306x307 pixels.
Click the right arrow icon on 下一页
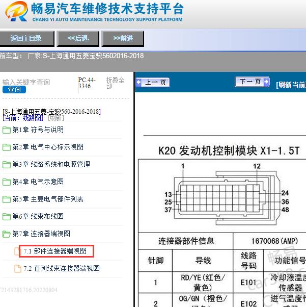[x=266, y=82]
